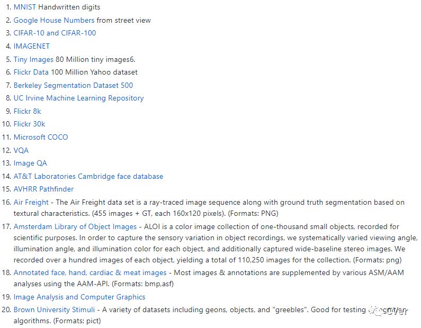Image resolution: width=421 pixels, height=328 pixels.
Task: Open Amsterdam Library of Object Images
Action: click(x=75, y=227)
